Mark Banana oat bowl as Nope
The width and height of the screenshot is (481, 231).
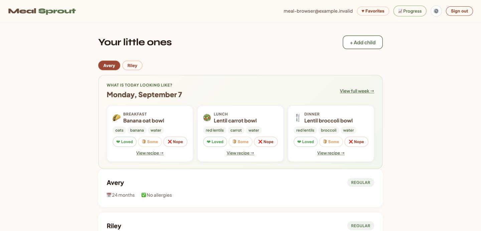[175, 142]
